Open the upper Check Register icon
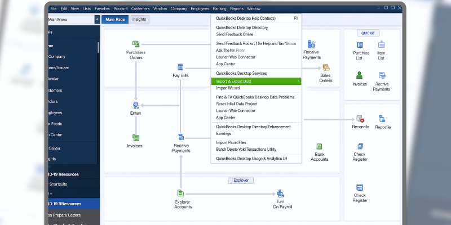This screenshot has height=225, width=451. click(360, 146)
